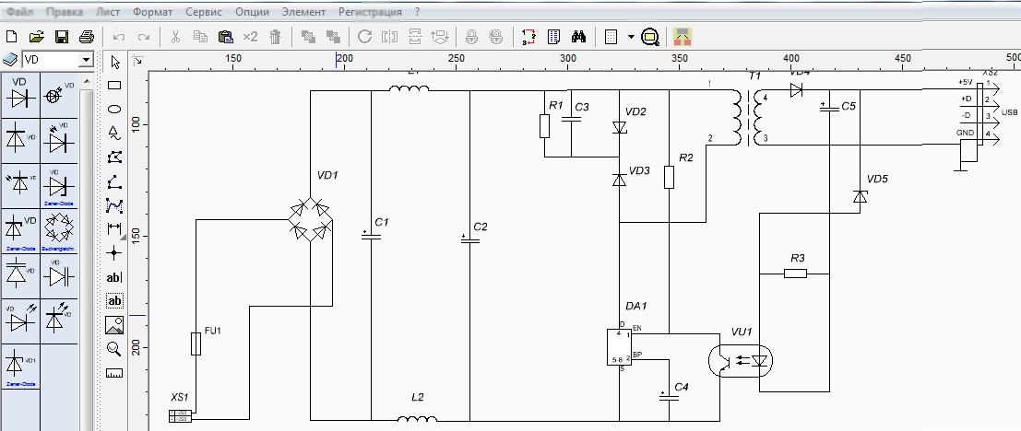
Task: Delete selection with trash icon
Action: (276, 37)
